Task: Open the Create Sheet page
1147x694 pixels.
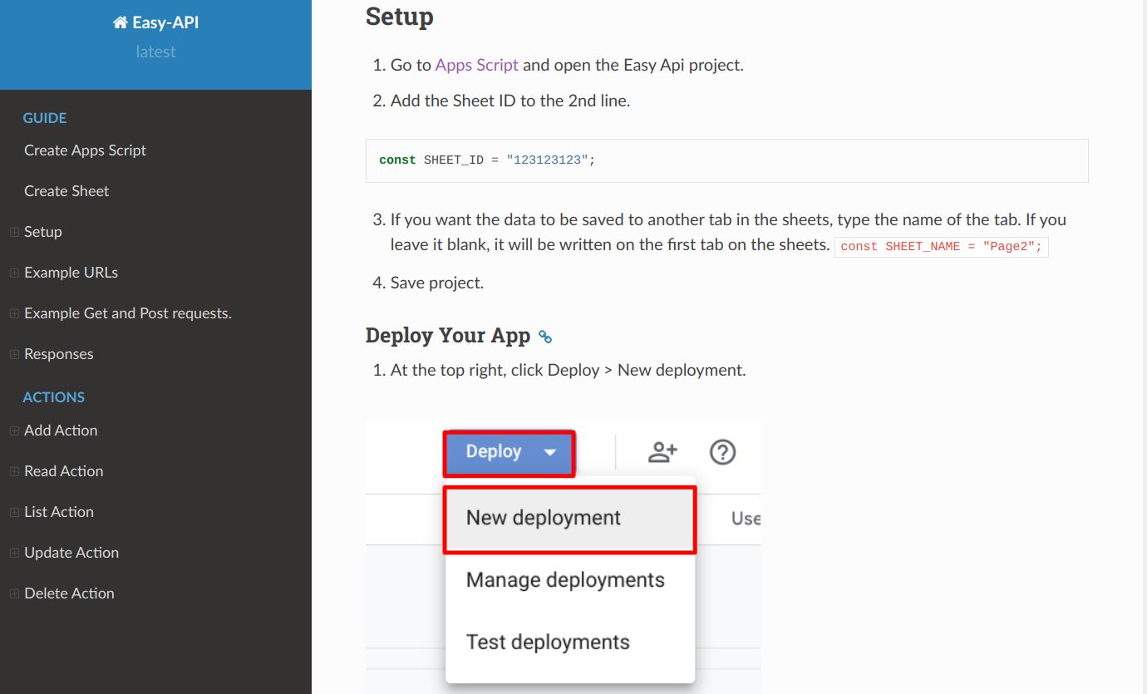Action: coord(66,191)
